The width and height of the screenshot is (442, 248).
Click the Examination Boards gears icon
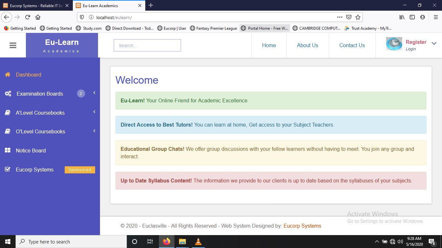click(8, 94)
